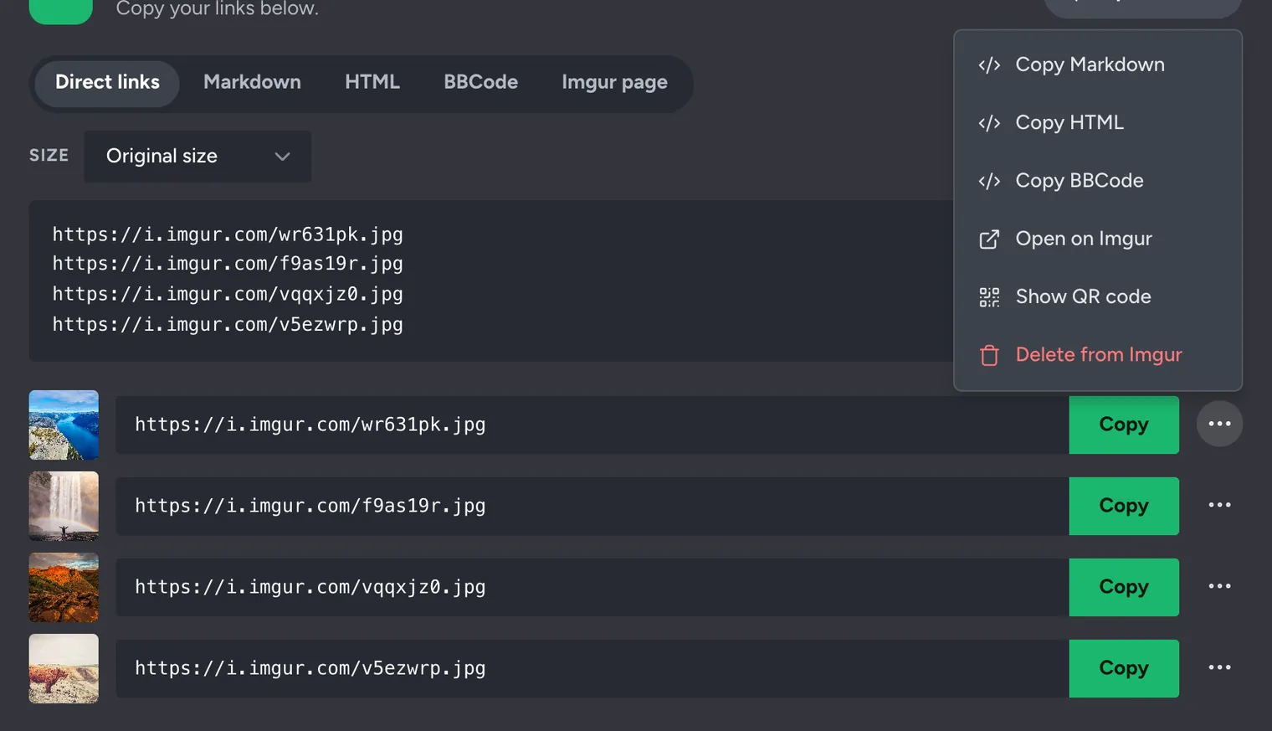Screen dimensions: 1272x731
Task: Select Show QR code menu entry
Action: pos(1098,296)
